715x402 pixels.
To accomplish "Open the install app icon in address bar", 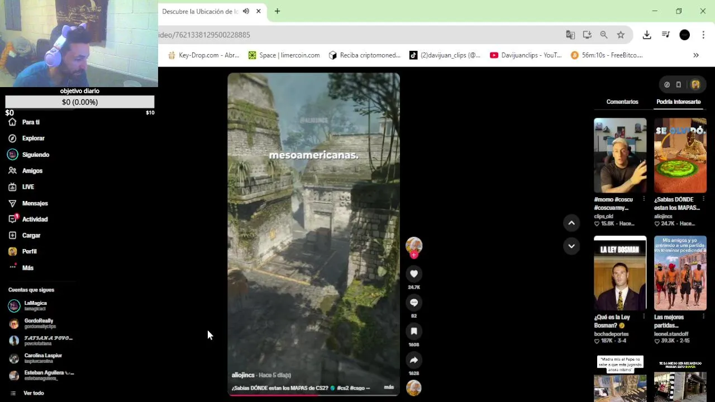I will coord(587,35).
